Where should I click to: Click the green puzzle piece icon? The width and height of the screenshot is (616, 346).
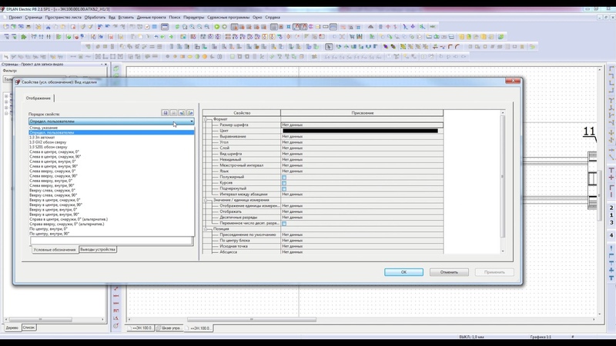click(24, 36)
